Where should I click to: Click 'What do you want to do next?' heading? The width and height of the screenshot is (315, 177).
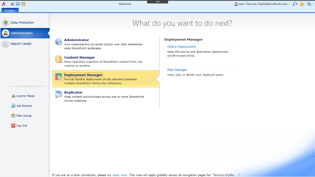(x=182, y=23)
